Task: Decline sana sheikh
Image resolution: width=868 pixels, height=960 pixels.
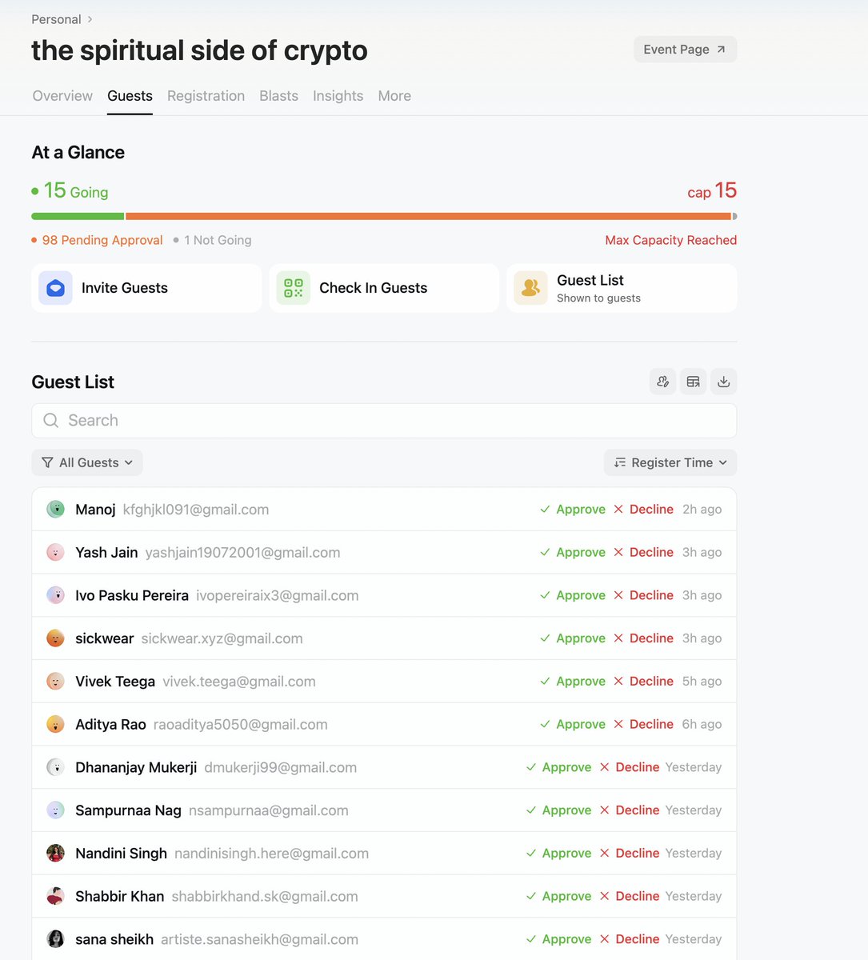Action: (x=630, y=939)
